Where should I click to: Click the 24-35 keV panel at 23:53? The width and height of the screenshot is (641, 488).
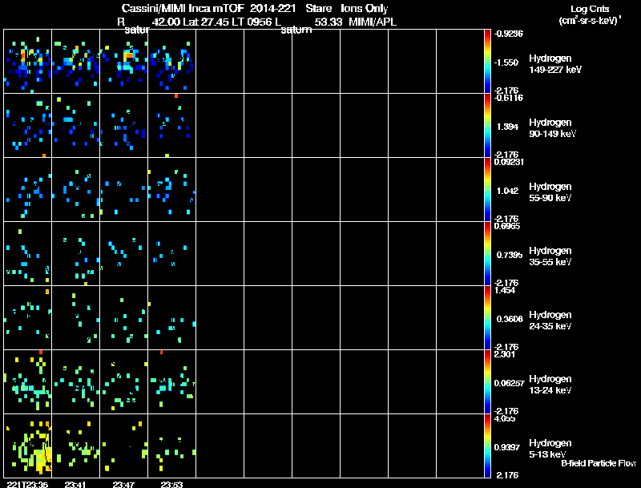click(171, 318)
